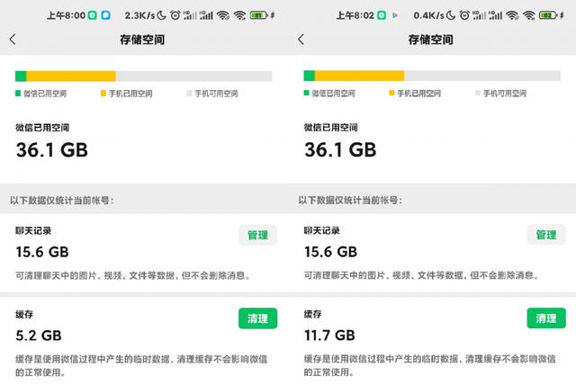The width and height of the screenshot is (576, 385).
Task: Tap the 36.1 GB WeChat usage figure on left
Action: pyautogui.click(x=52, y=150)
